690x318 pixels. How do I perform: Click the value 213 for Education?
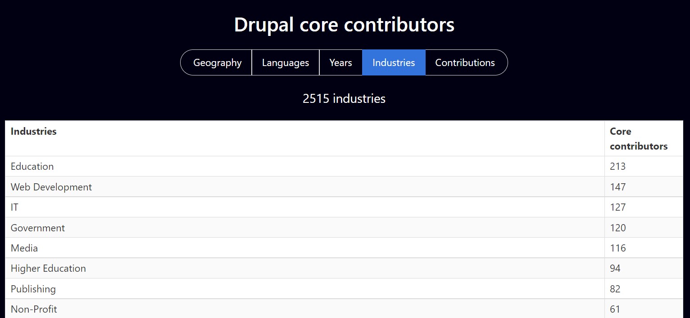point(617,167)
